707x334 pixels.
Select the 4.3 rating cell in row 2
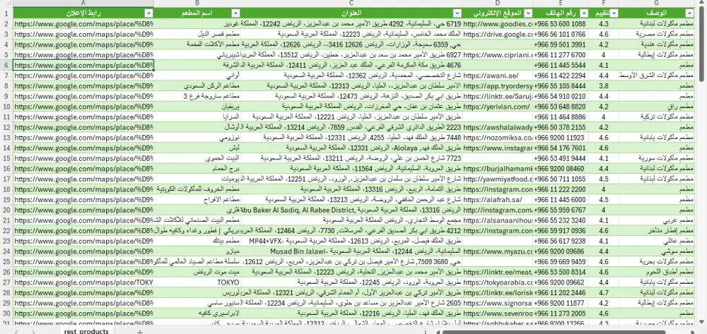point(603,23)
